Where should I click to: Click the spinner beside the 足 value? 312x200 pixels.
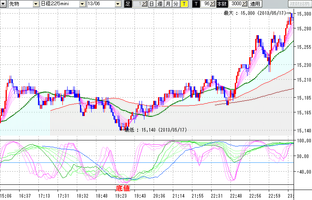click(x=144, y=4)
